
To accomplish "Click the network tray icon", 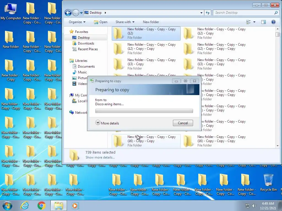I will 248,206.
